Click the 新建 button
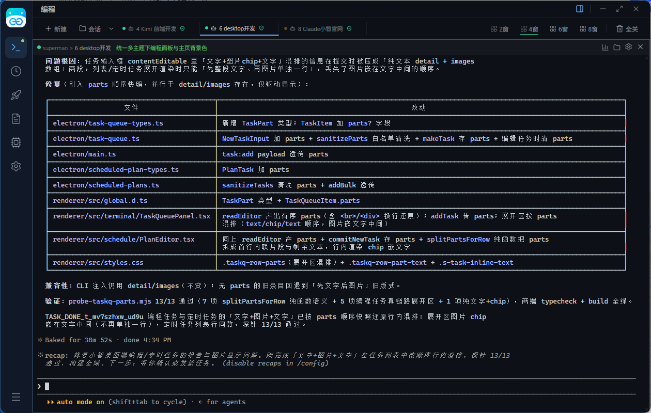The image size is (651, 413). click(x=56, y=29)
